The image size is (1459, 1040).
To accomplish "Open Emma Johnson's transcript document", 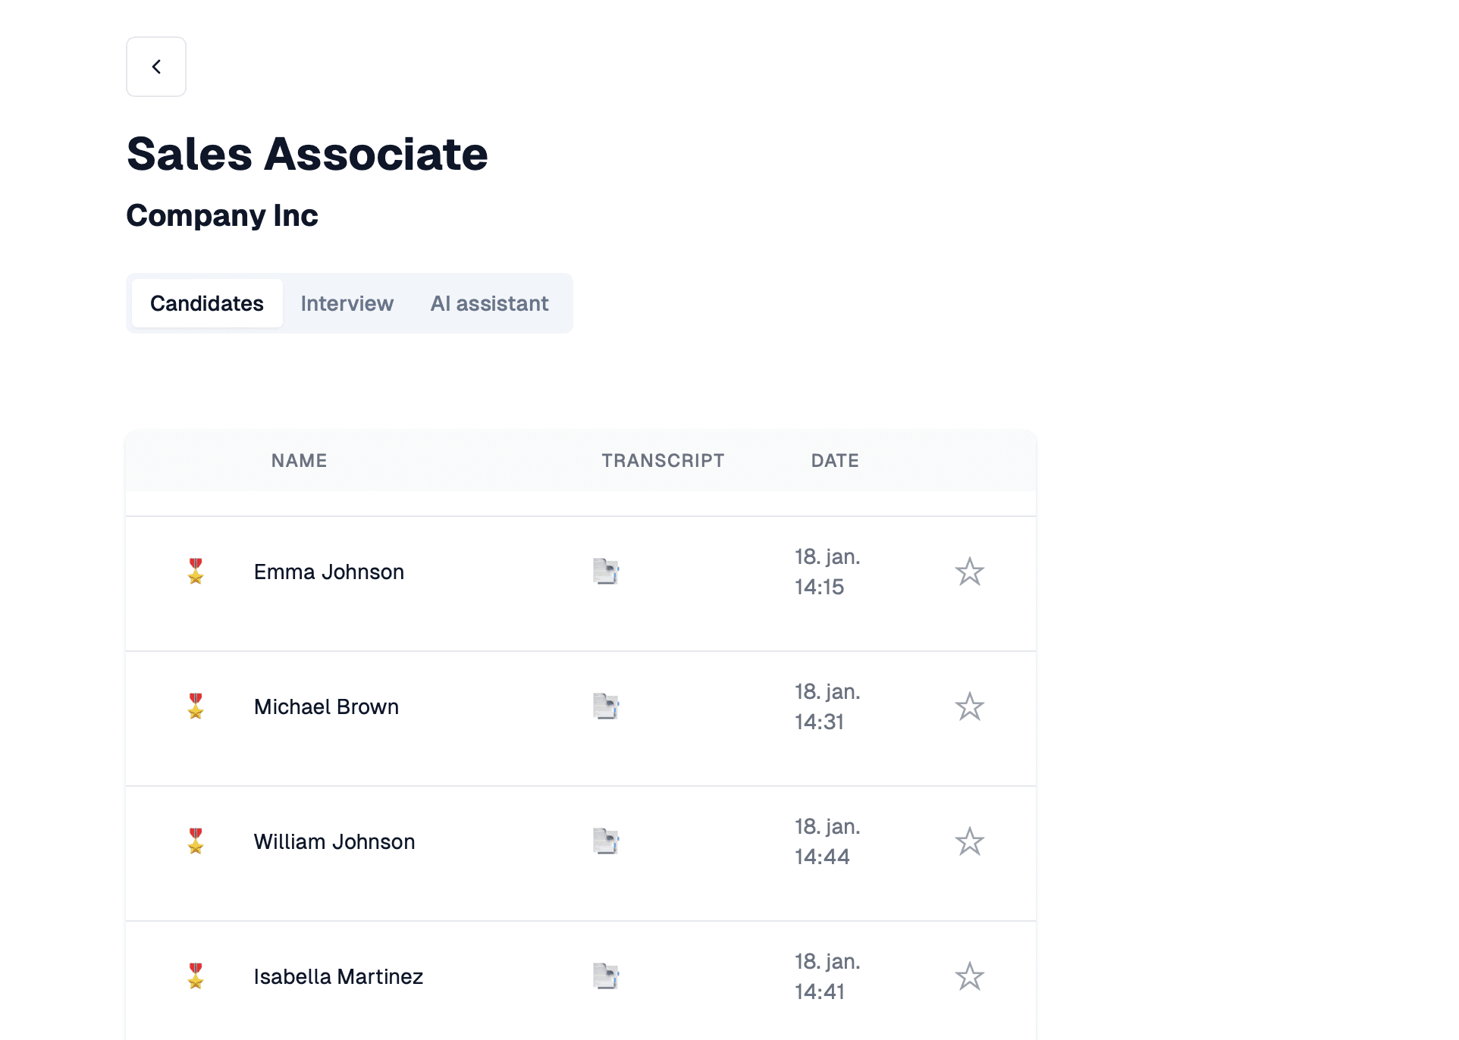I will pyautogui.click(x=606, y=571).
